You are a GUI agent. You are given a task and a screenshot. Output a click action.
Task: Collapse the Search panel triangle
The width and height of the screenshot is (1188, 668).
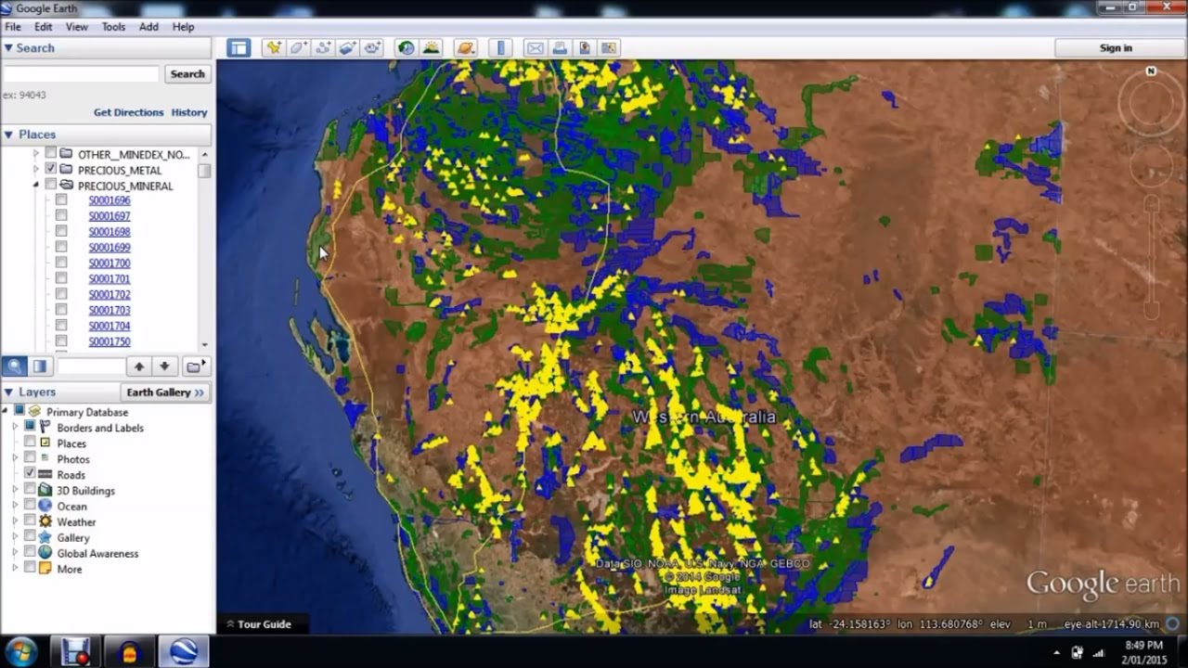pyautogui.click(x=8, y=48)
